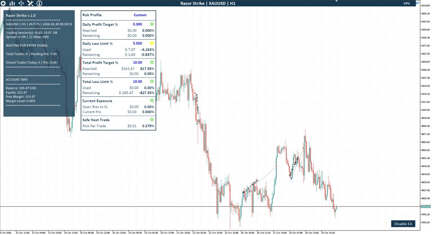Open the wrench and screwdriver tools icon
This screenshot has height=235, width=432.
30,3
